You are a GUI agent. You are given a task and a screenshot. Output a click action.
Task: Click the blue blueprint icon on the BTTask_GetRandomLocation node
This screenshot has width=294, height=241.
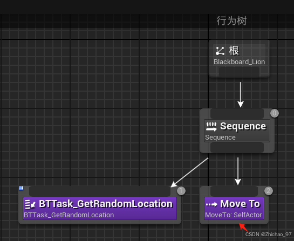click(21, 188)
